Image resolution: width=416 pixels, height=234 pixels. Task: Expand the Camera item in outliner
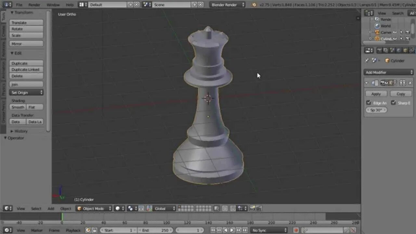[370, 32]
